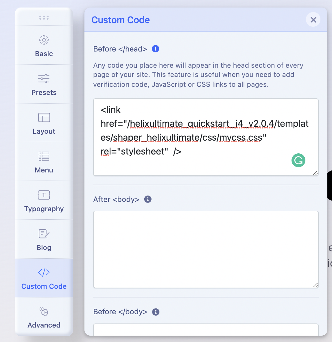
Task: Close the Custom Code panel
Action: pos(313,20)
